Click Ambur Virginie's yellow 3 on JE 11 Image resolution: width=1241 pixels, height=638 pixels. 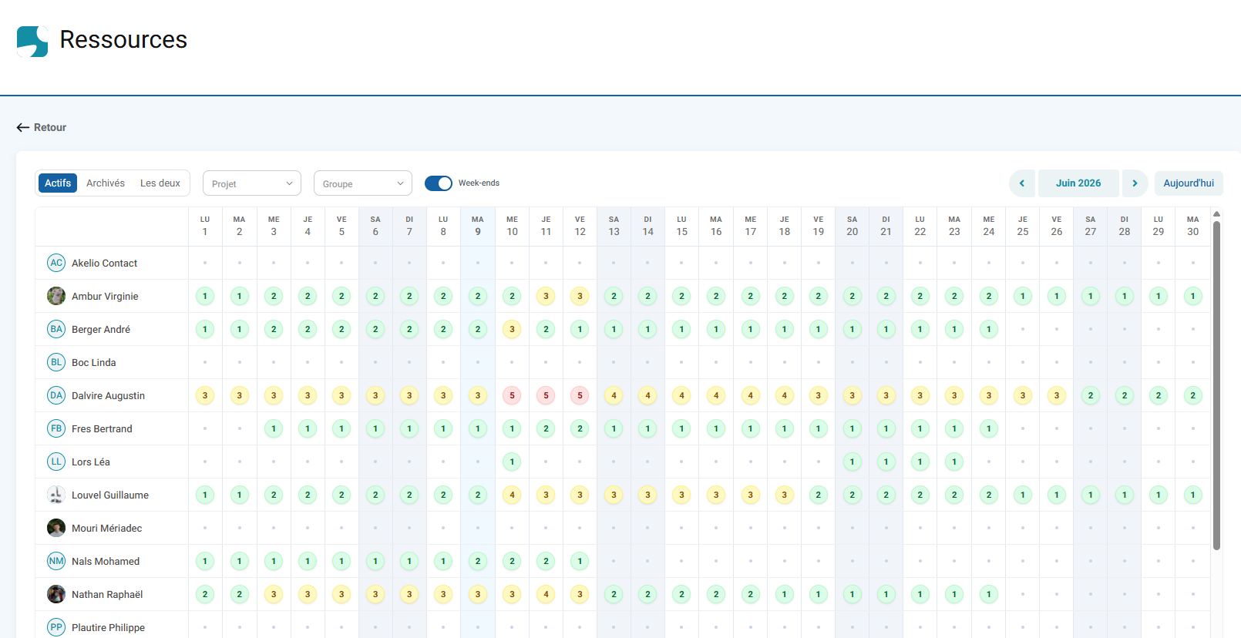tap(546, 296)
